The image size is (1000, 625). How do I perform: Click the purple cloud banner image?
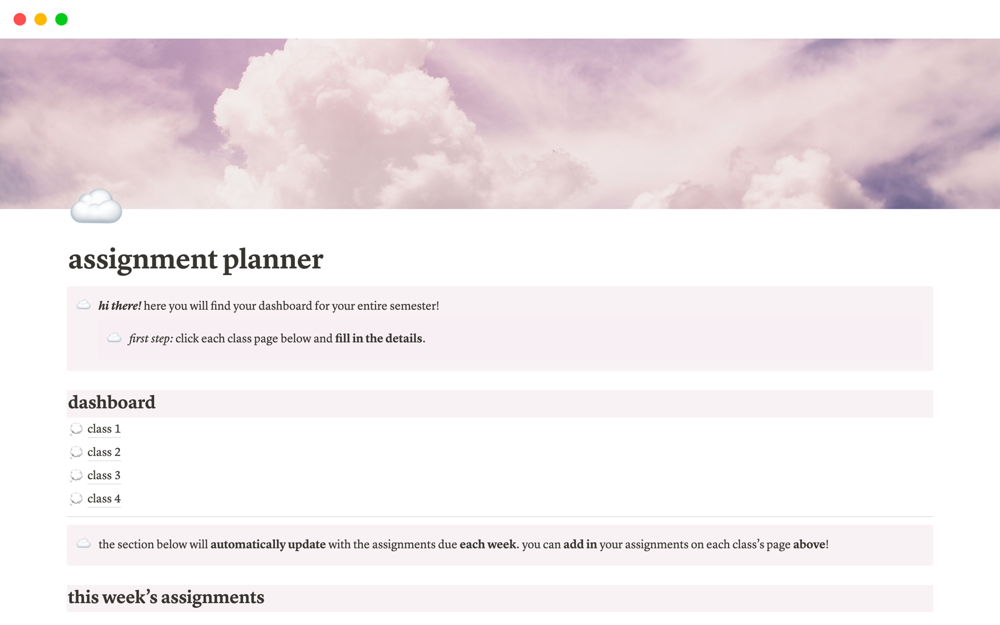499,122
